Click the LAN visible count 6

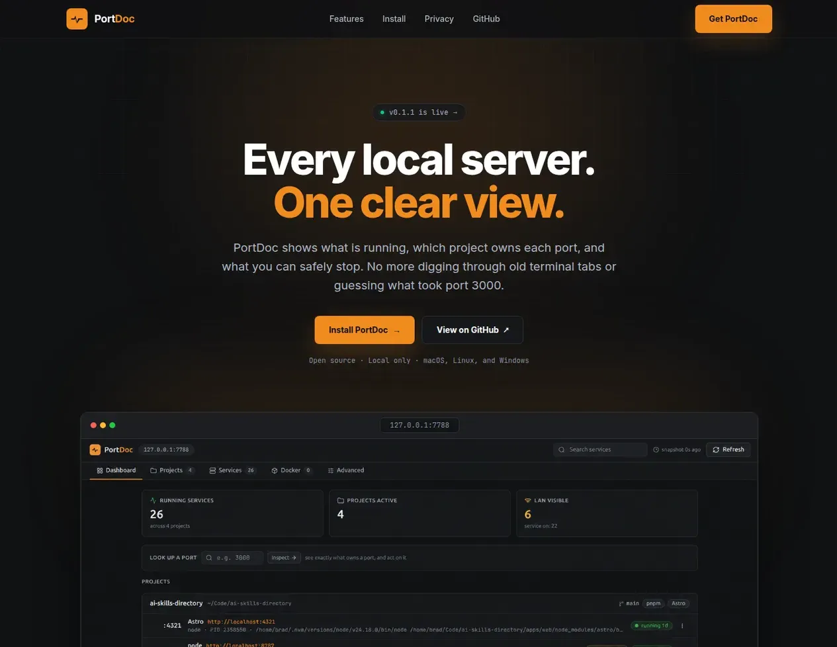(528, 514)
